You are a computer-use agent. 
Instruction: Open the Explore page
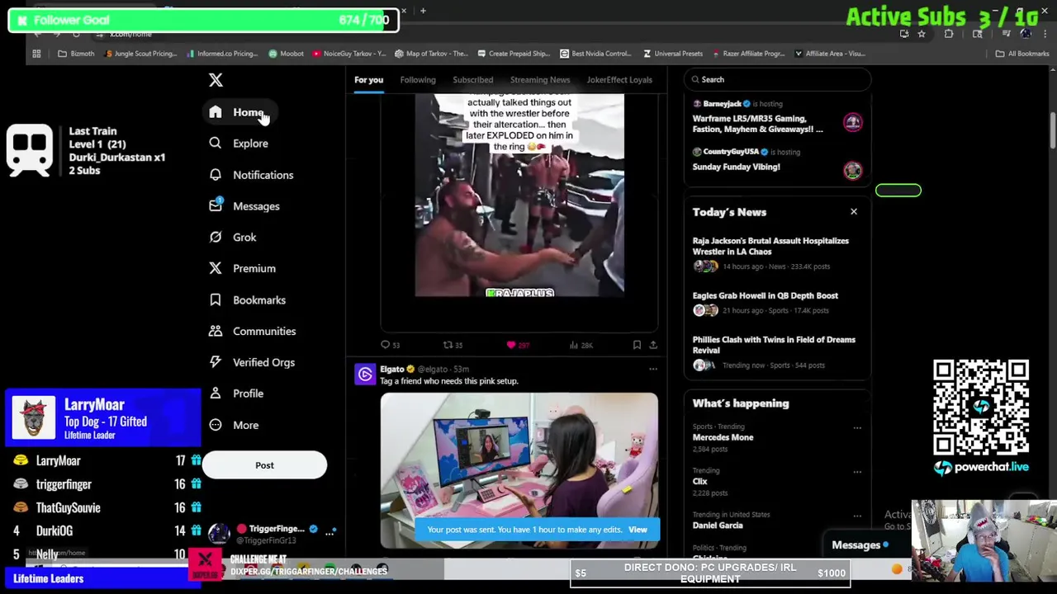tap(239, 144)
